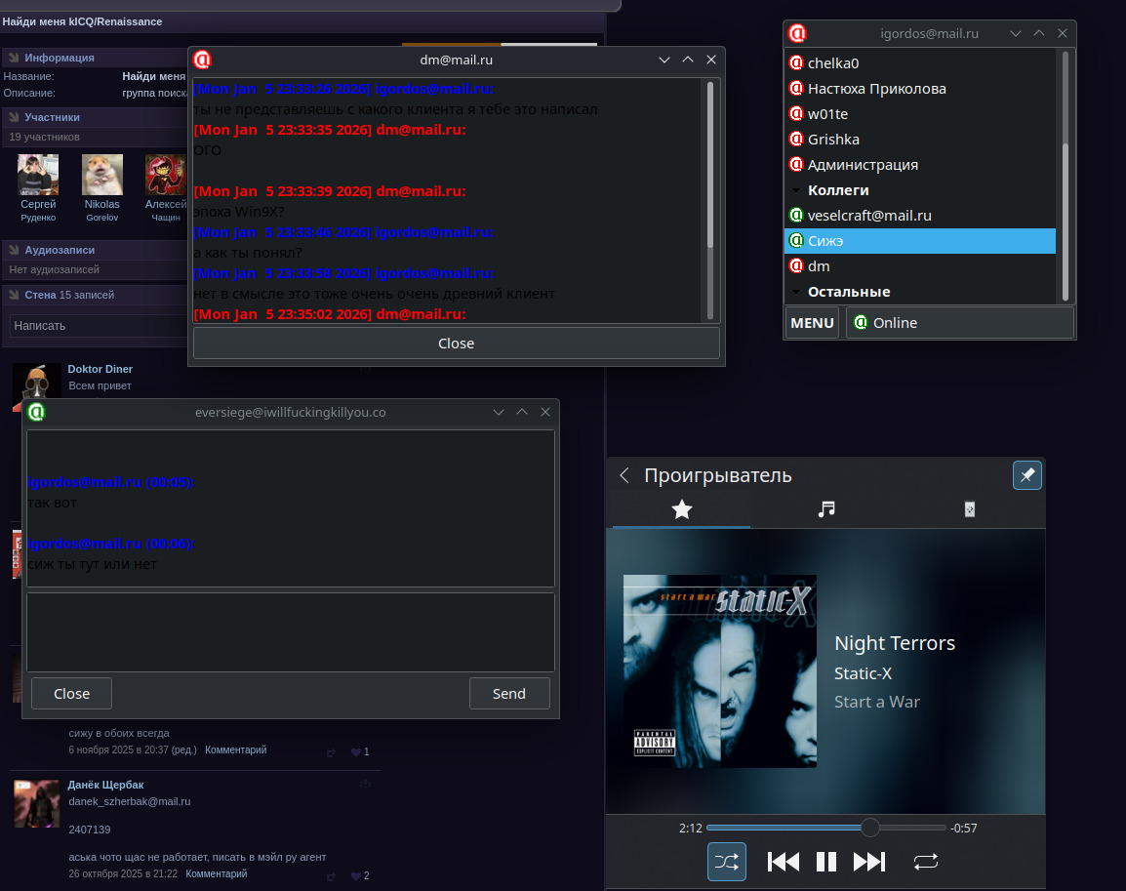Click the red agent icon in dm@mail.ru title
This screenshot has width=1126, height=891.
tap(203, 60)
